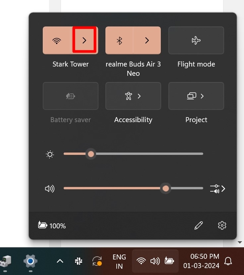Viewport: 244px width, 275px height.
Task: Click the brightness sun icon
Action: click(50, 154)
